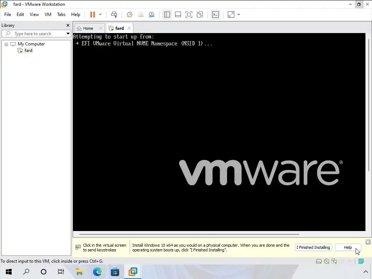The width and height of the screenshot is (372, 279).
Task: Open the Edit menu
Action: tap(20, 15)
